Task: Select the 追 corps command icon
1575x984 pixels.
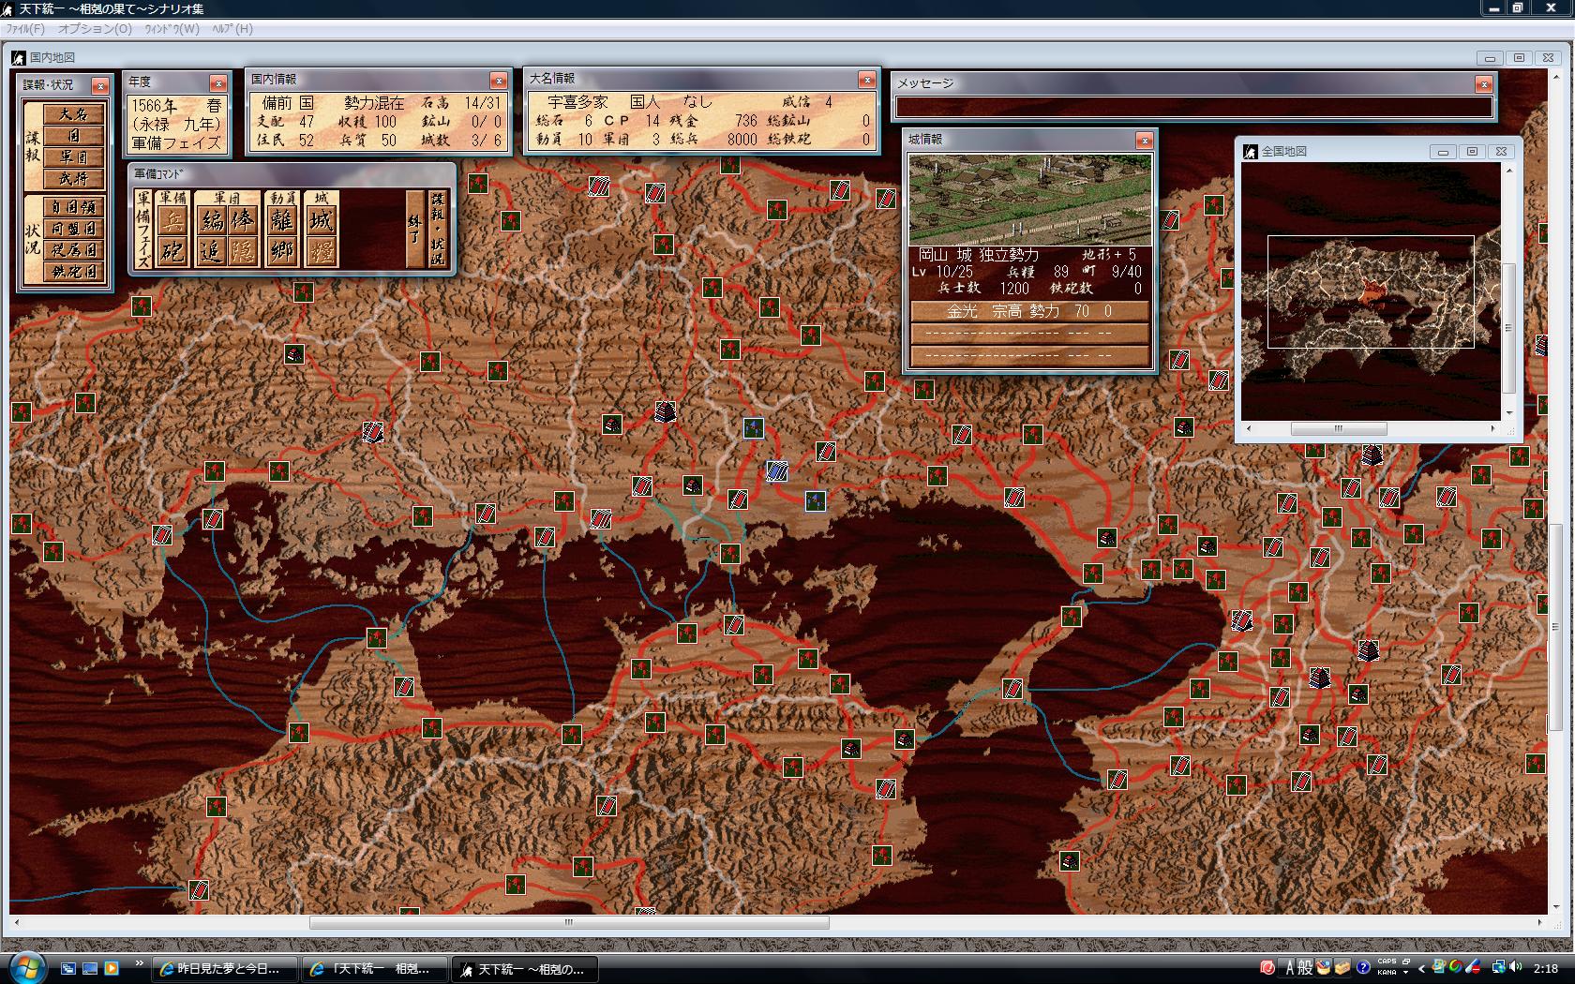Action: tap(212, 251)
